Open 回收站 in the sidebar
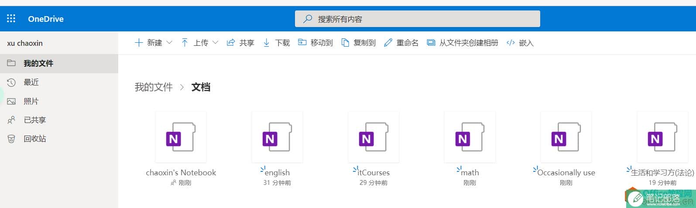Image resolution: width=696 pixels, height=208 pixels. coord(59,139)
